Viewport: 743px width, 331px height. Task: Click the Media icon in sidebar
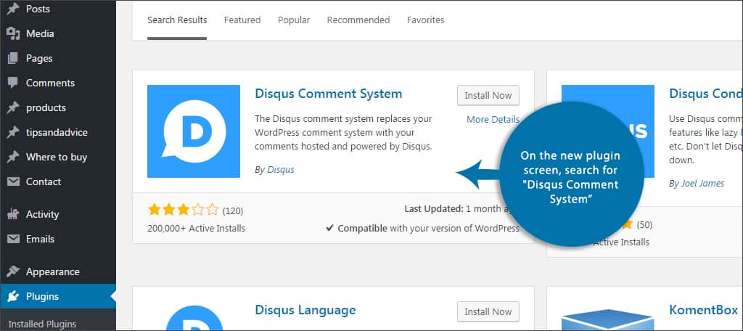(13, 33)
